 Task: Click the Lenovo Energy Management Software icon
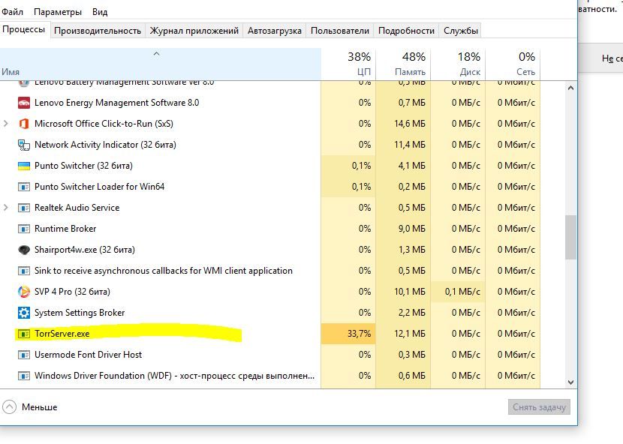(24, 103)
